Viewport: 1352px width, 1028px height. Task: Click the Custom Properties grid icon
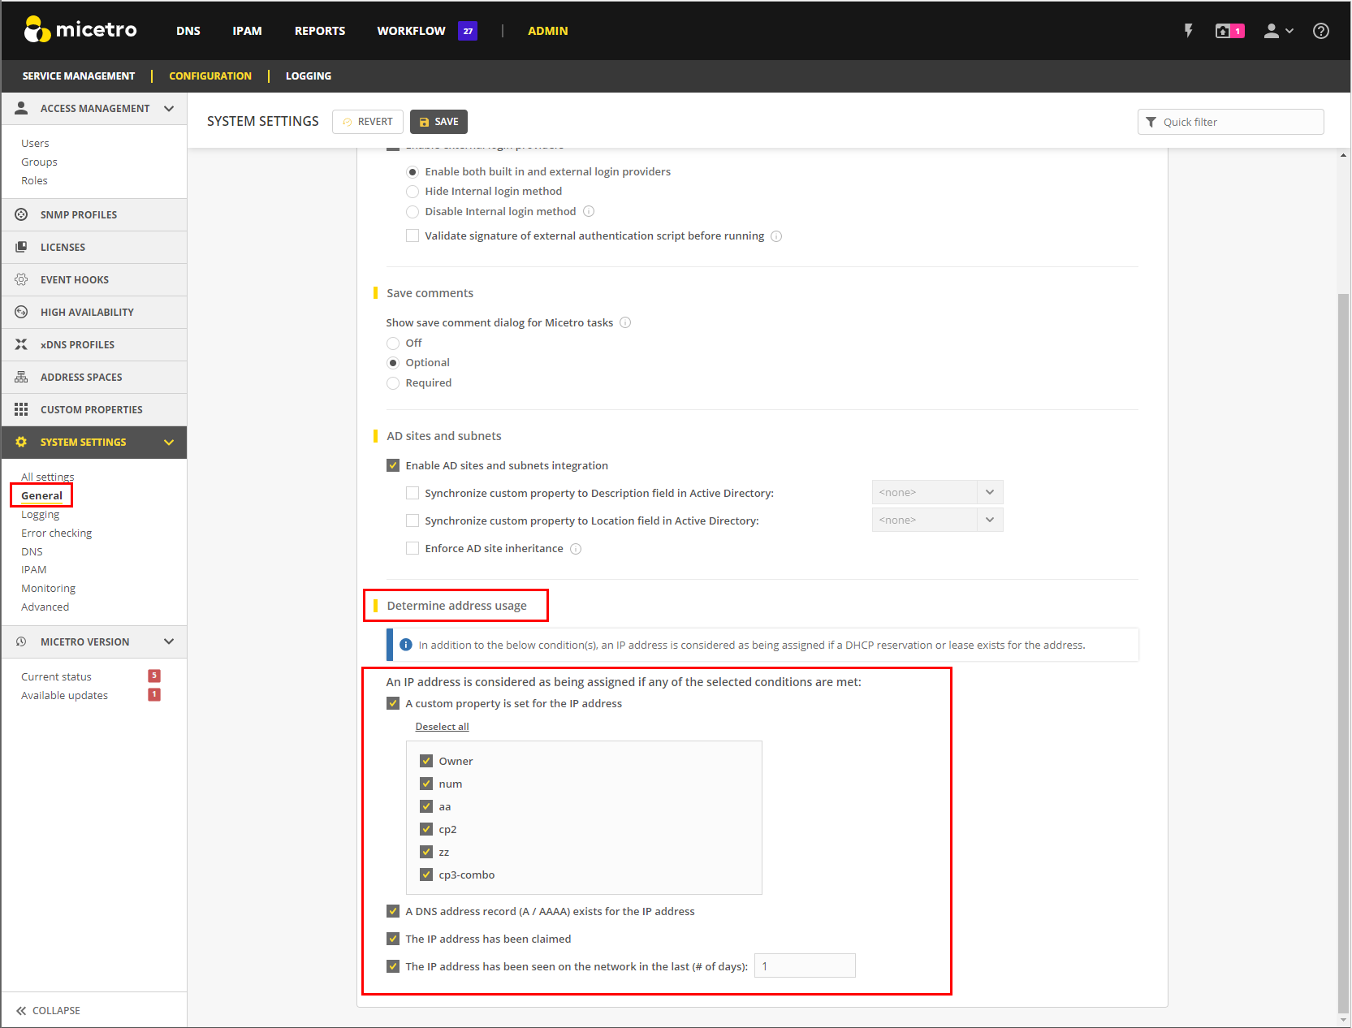point(21,409)
